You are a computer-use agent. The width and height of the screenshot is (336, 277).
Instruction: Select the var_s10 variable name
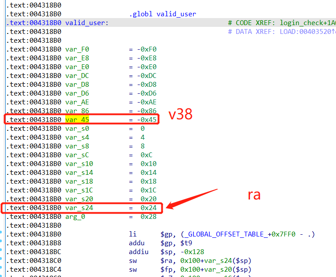click(79, 164)
